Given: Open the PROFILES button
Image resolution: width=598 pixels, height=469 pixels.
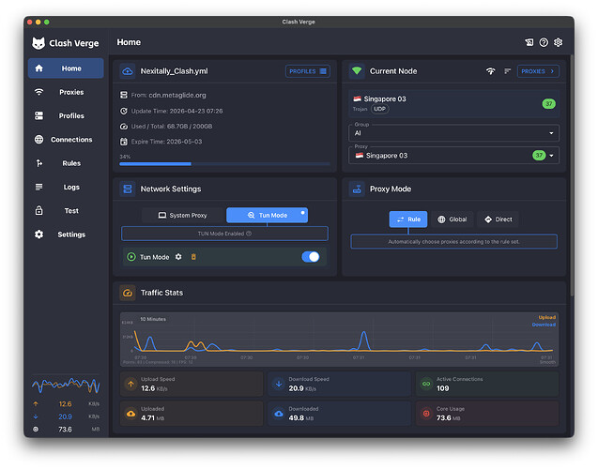Looking at the screenshot, I should point(307,71).
